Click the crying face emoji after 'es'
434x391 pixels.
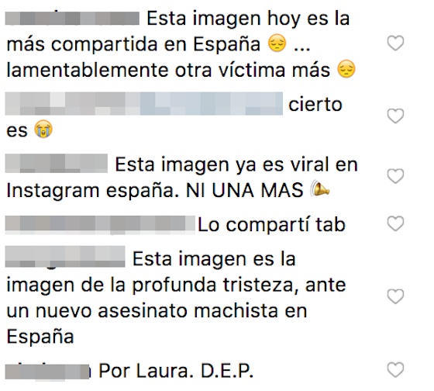click(x=43, y=129)
